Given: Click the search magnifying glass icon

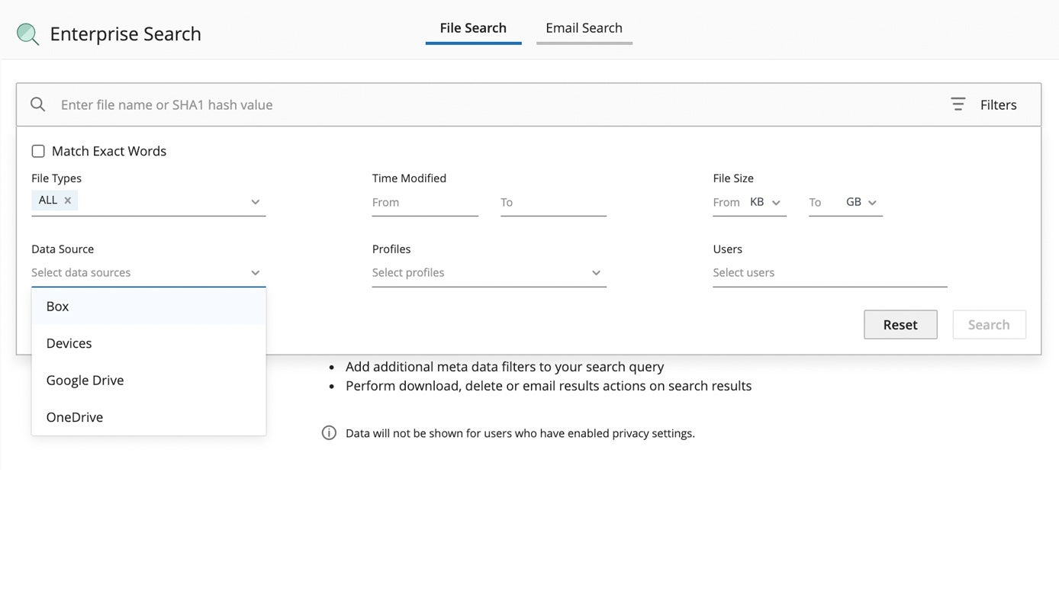Looking at the screenshot, I should tap(37, 104).
